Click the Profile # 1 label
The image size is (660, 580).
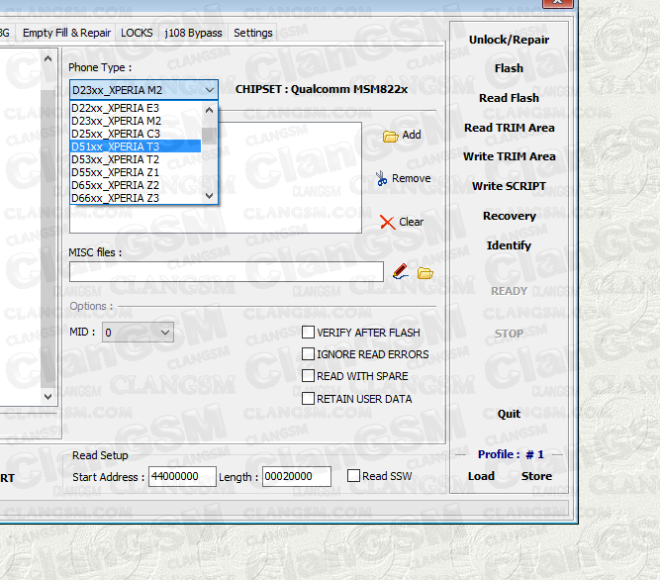coord(511,454)
